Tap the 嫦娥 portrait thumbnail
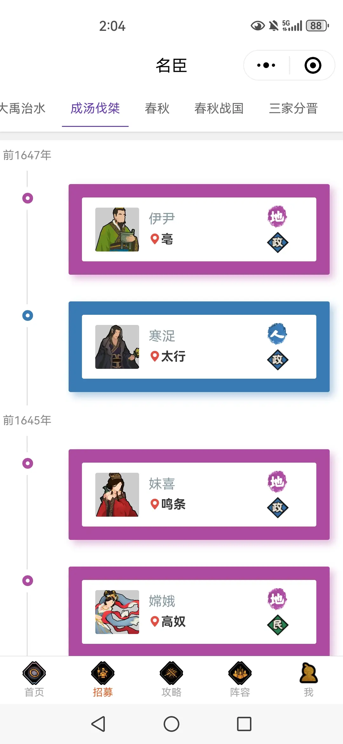 click(x=117, y=612)
